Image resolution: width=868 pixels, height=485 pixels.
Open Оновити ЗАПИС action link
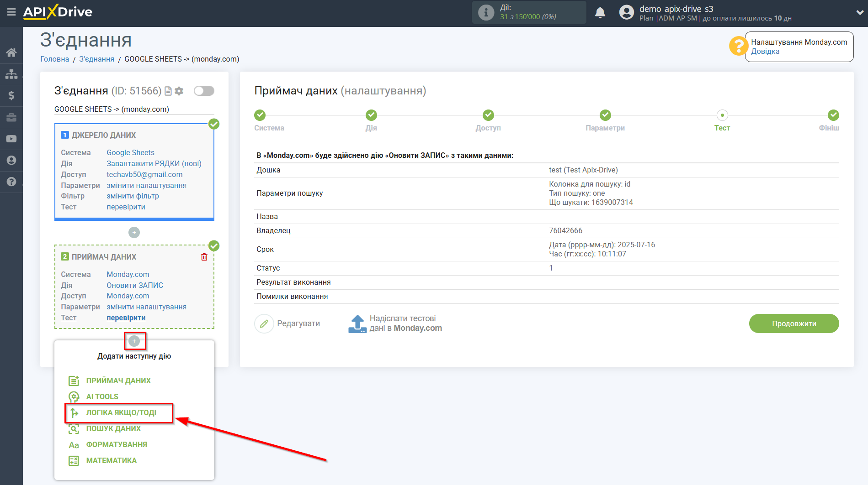tap(135, 285)
